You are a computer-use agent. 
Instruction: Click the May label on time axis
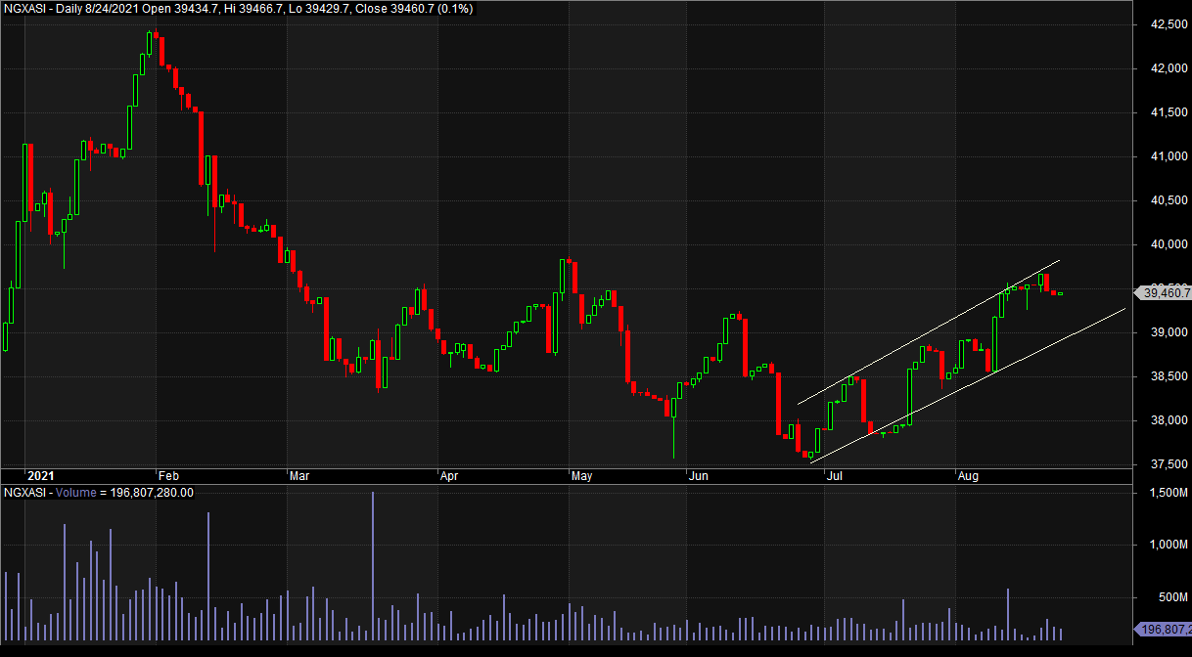581,476
